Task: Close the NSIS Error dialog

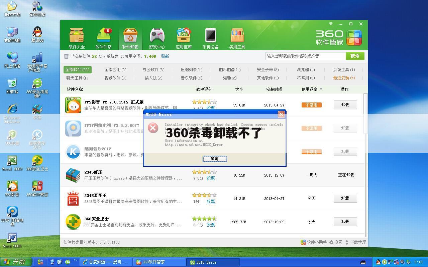Action: [281, 114]
